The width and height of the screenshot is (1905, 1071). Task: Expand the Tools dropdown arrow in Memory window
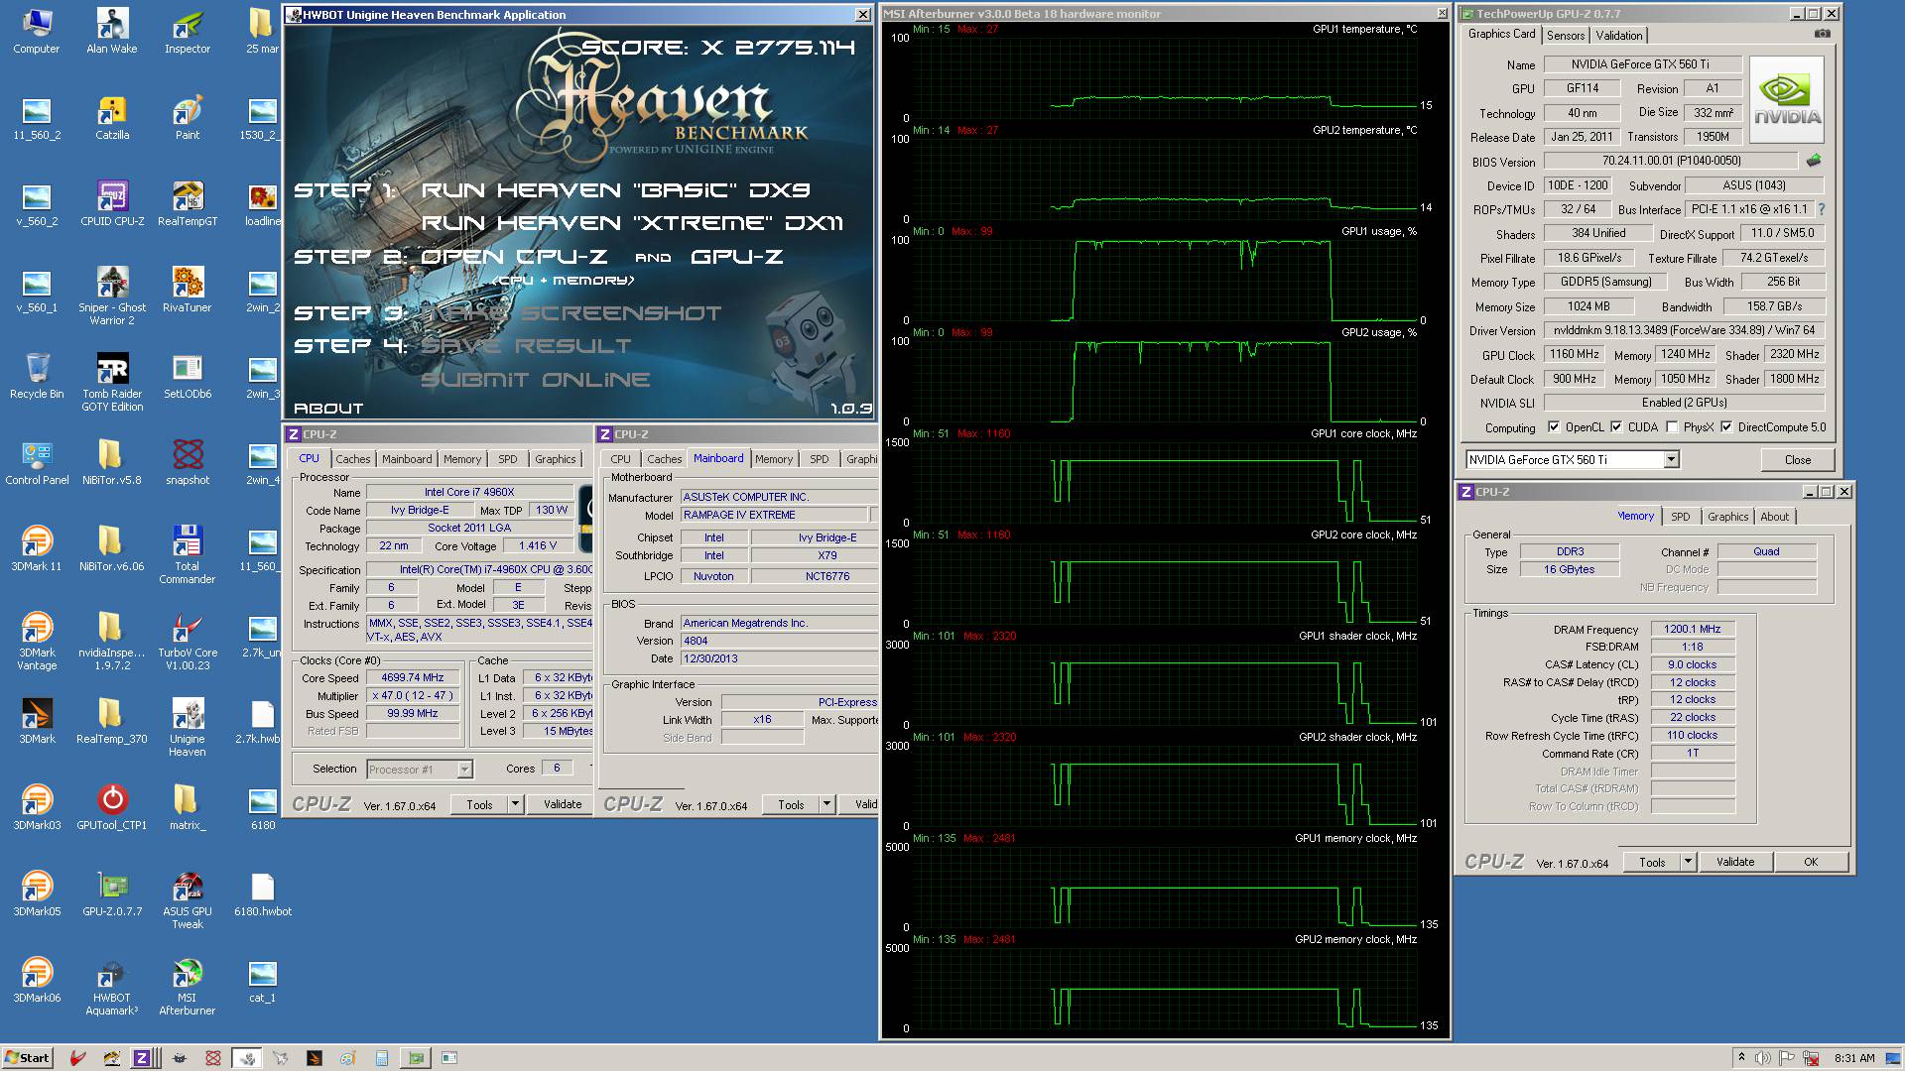1688,862
